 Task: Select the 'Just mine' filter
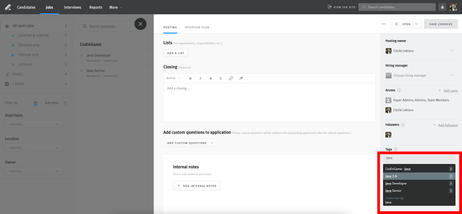[52, 103]
